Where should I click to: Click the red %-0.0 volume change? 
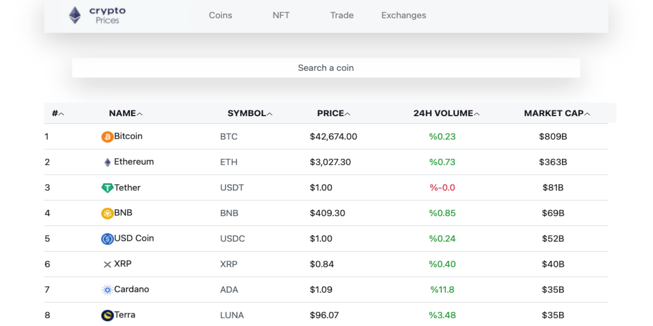coord(442,187)
